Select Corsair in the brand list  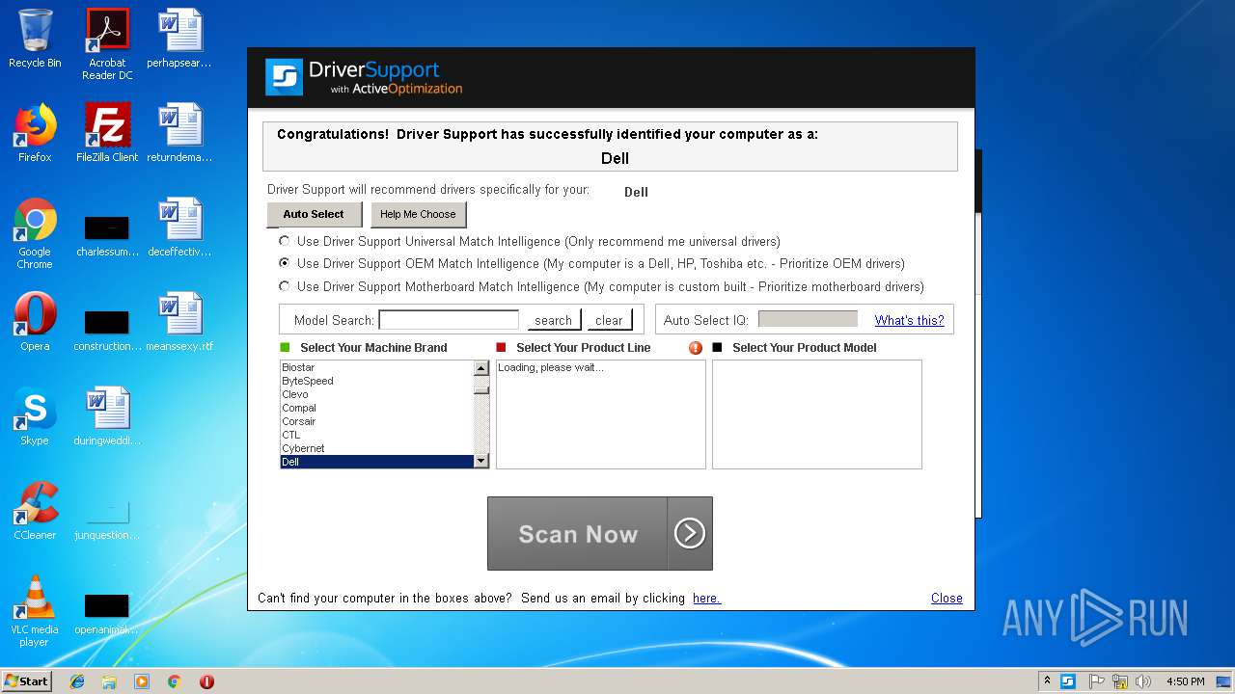[376, 421]
